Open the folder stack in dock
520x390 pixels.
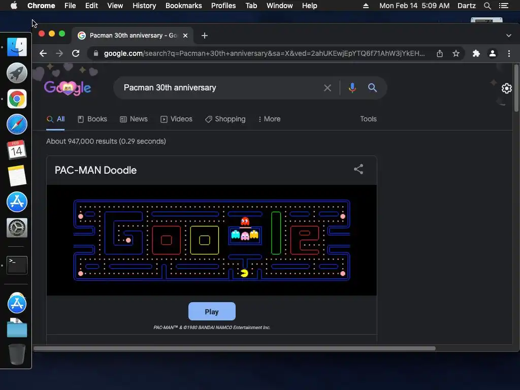click(17, 328)
